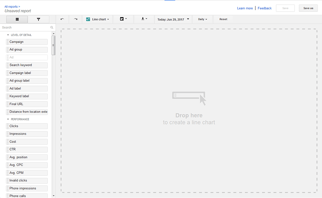The width and height of the screenshot is (322, 198).
Task: Select Distance from location extension tile
Action: (x=27, y=112)
